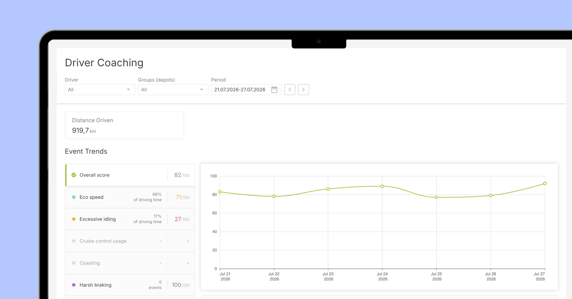Image resolution: width=572 pixels, height=299 pixels.
Task: Click the Driver Coaching page title
Action: (x=104, y=63)
